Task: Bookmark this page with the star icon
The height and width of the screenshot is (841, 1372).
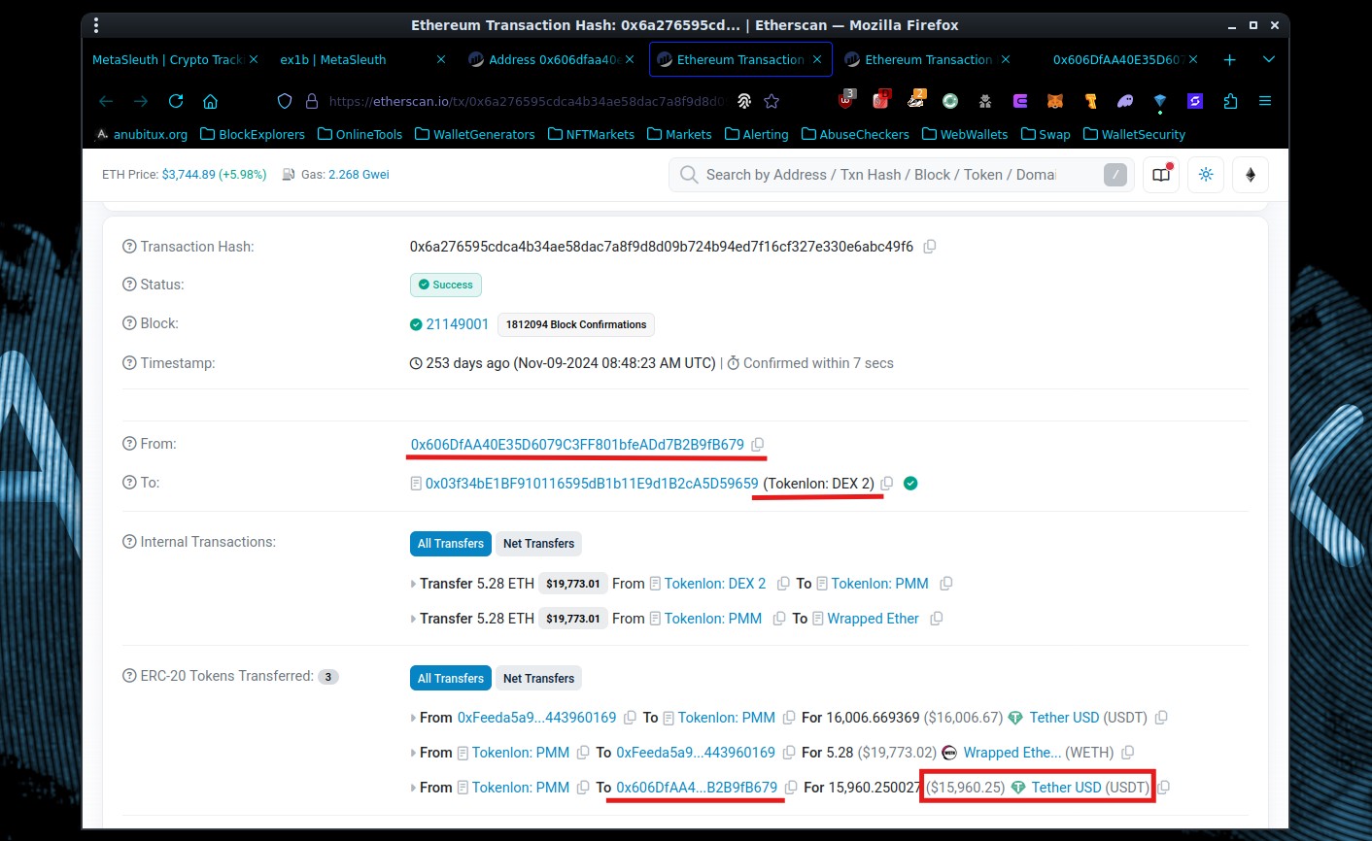Action: coord(772,101)
